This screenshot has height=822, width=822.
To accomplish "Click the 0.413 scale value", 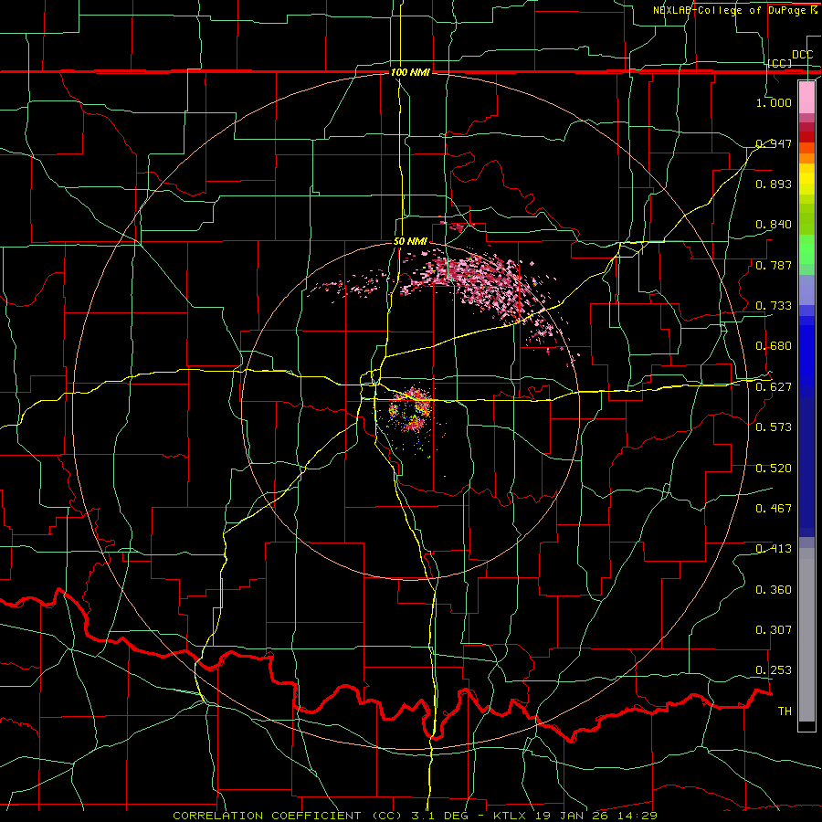I will tap(774, 549).
